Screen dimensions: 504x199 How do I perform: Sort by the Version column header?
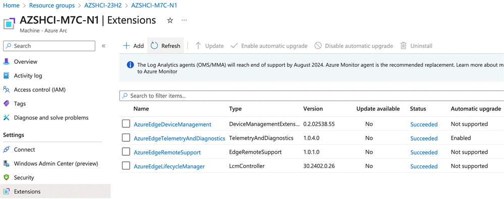313,109
